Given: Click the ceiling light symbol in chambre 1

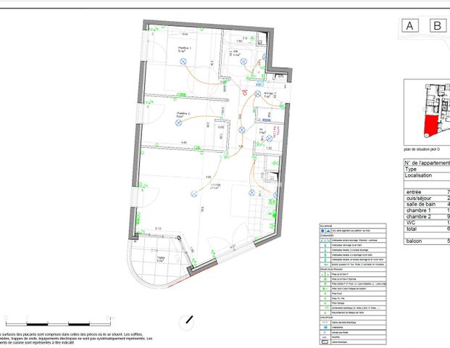Looking at the screenshot, I should (183, 61).
